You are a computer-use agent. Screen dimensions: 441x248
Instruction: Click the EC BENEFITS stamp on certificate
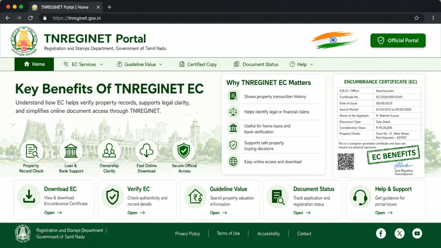(393, 155)
